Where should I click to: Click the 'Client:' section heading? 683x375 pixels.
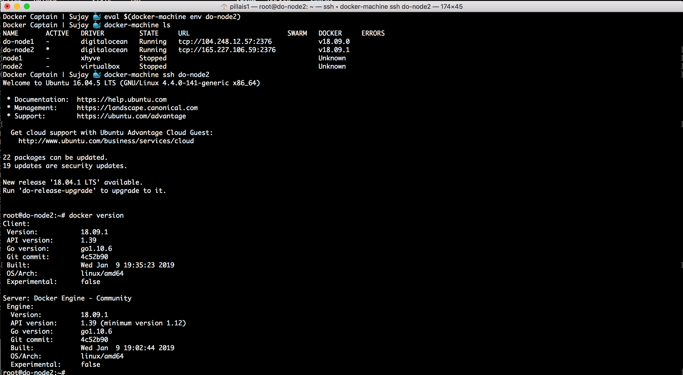tap(17, 224)
